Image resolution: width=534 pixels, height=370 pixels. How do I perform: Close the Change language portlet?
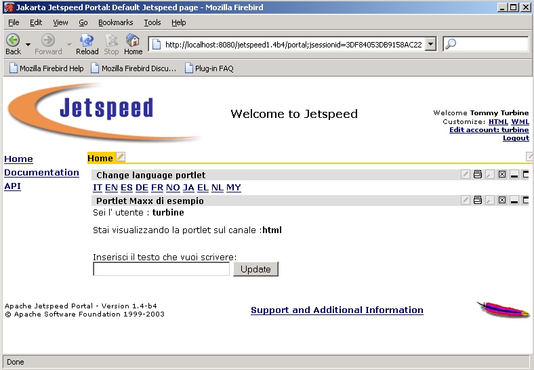(502, 174)
